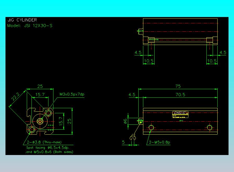Viewport: 234px width, 172px height.
Task: Select the vertically rotated 25 dimension
Action: [69, 121]
